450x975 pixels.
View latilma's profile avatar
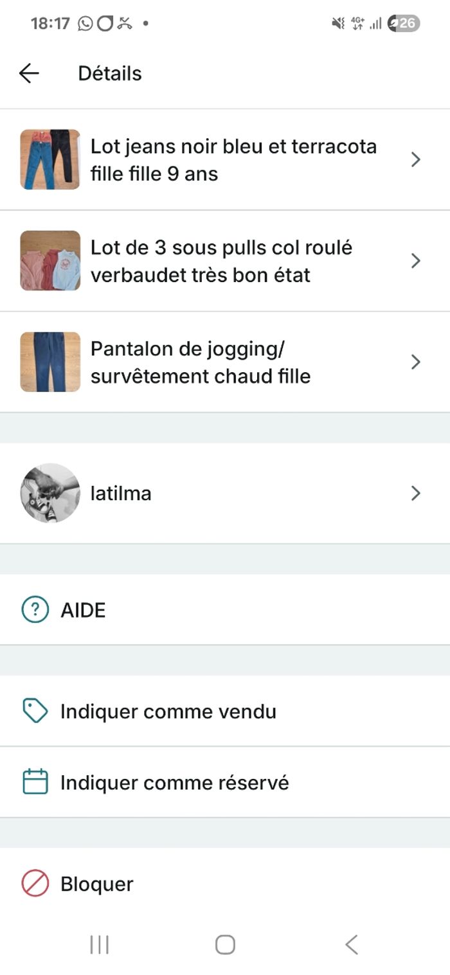point(50,493)
